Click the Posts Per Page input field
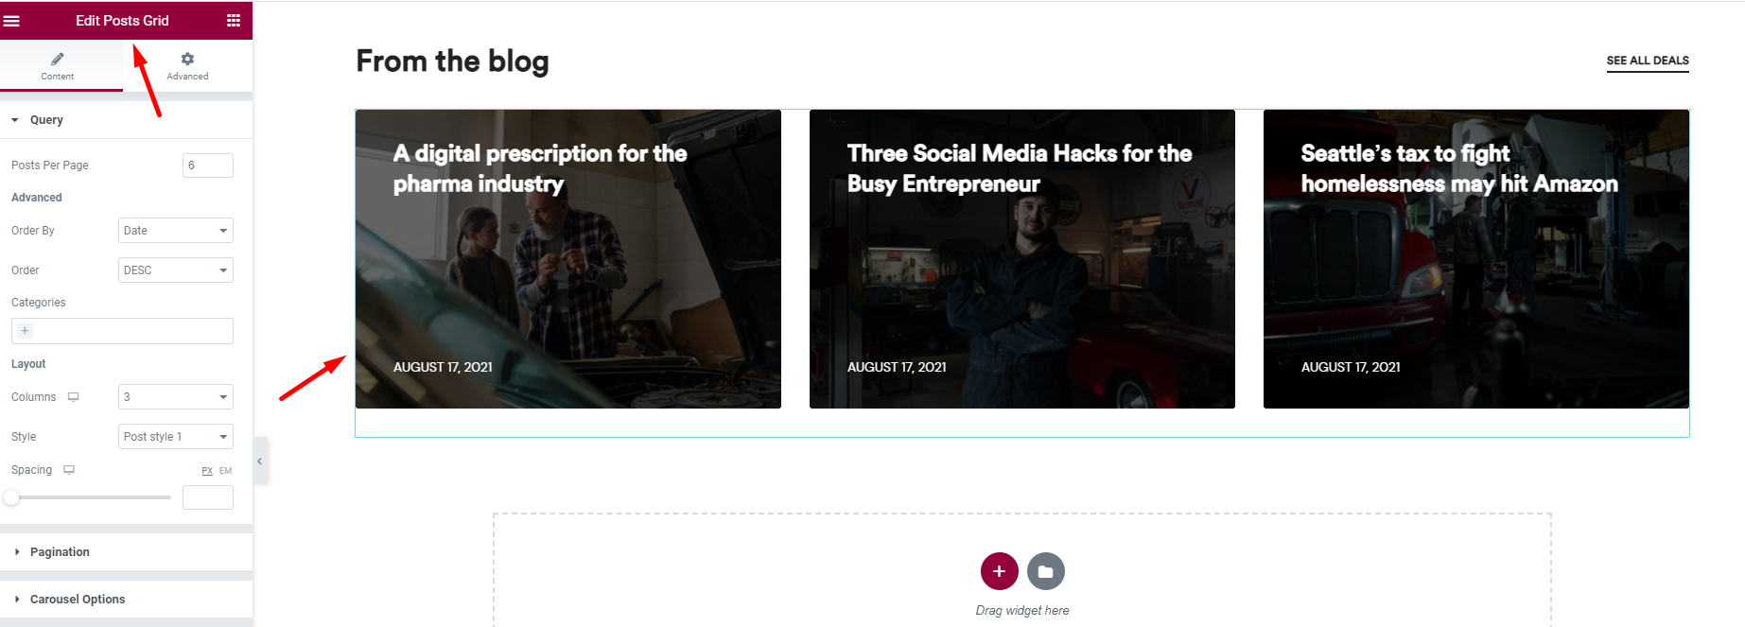This screenshot has height=627, width=1745. click(x=208, y=165)
